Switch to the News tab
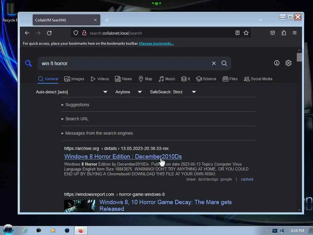Viewport: 313px width, 235px height. click(123, 79)
